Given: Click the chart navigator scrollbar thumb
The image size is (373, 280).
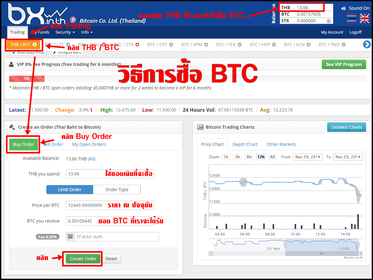Looking at the screenshot, I should (322, 254).
